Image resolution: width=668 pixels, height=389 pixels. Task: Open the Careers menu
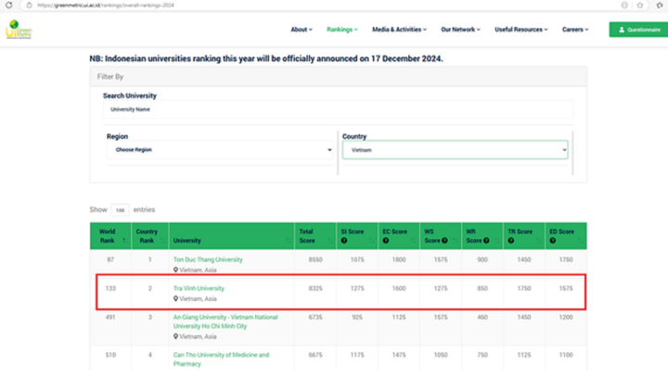point(575,30)
